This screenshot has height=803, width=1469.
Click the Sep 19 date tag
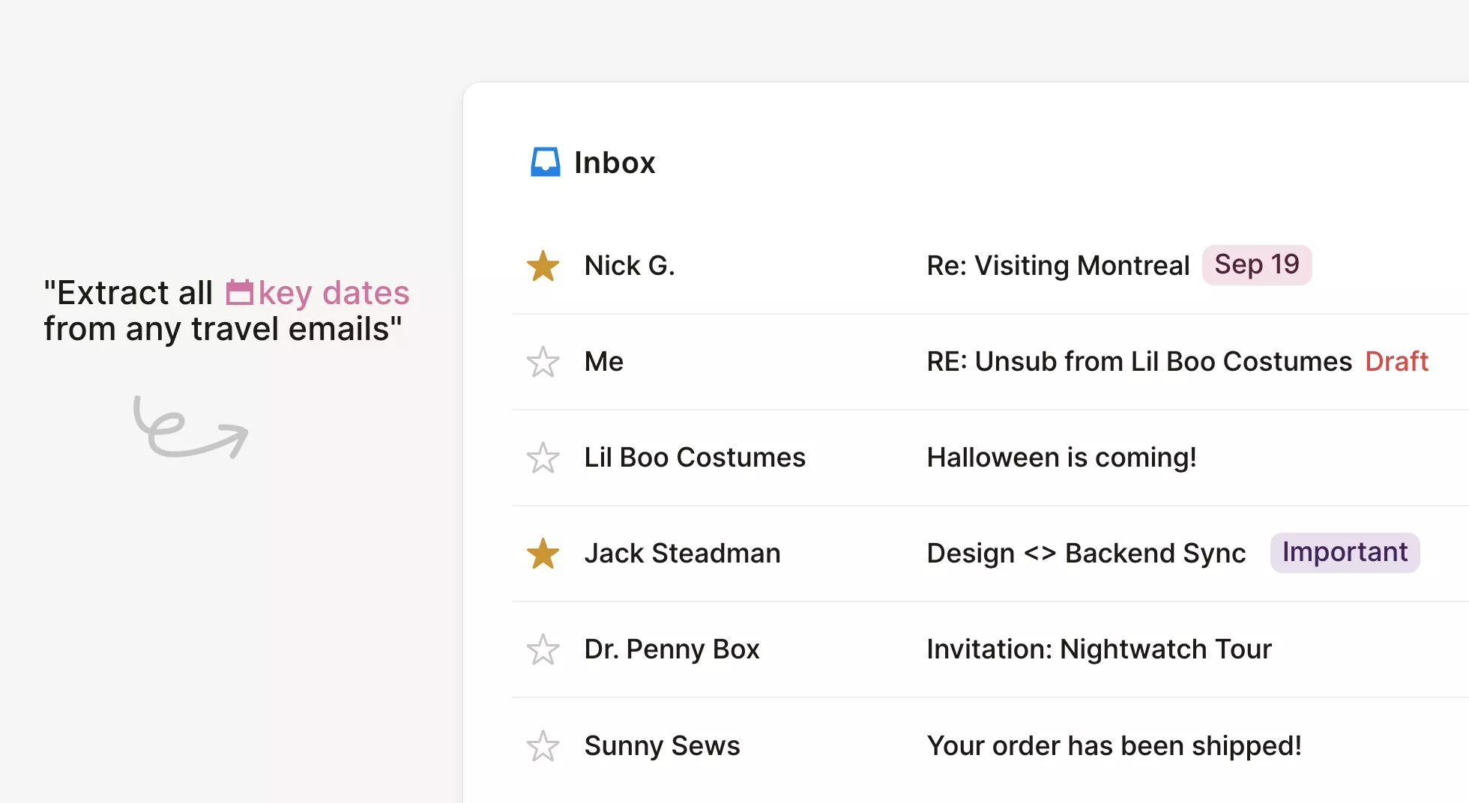click(1256, 265)
